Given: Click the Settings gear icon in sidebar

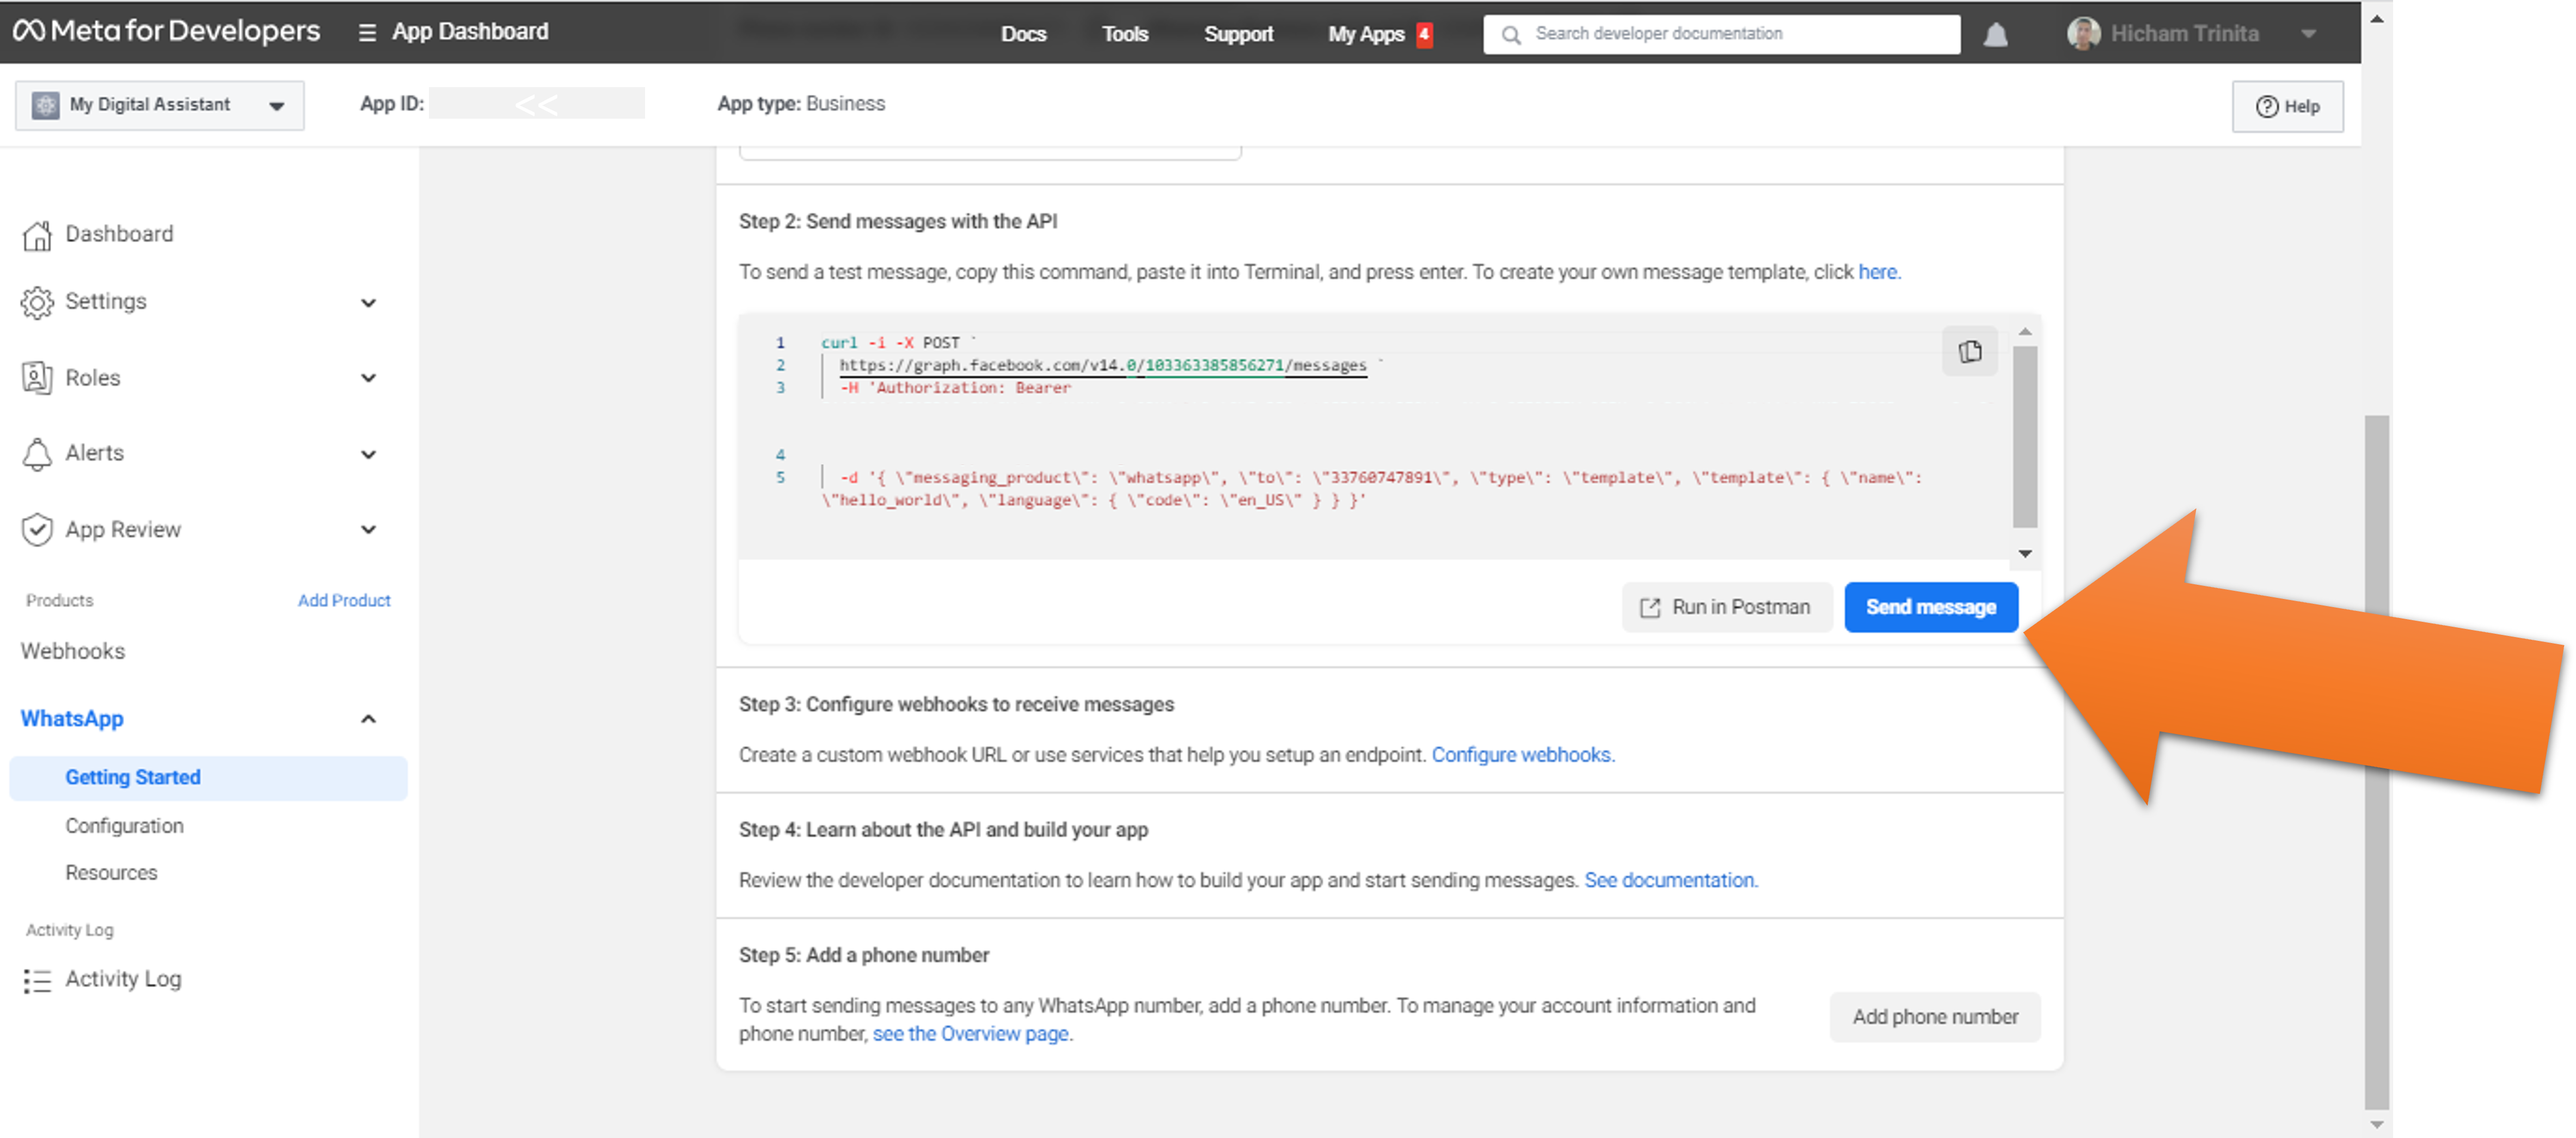Looking at the screenshot, I should [37, 302].
